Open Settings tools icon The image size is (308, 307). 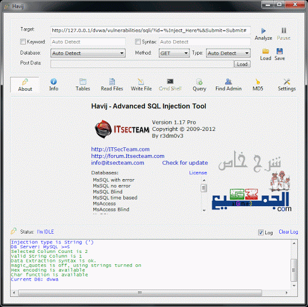[x=287, y=82]
